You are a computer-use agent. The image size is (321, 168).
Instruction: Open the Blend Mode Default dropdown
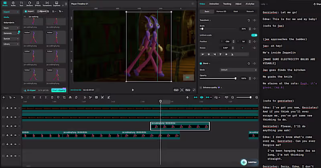click(238, 70)
